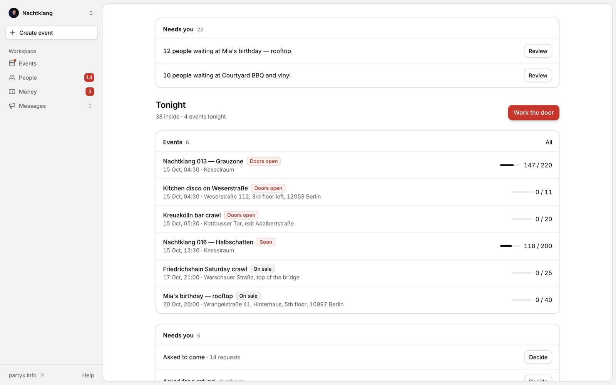The image size is (616, 385).
Task: Click the People sidebar icon
Action: tap(12, 77)
